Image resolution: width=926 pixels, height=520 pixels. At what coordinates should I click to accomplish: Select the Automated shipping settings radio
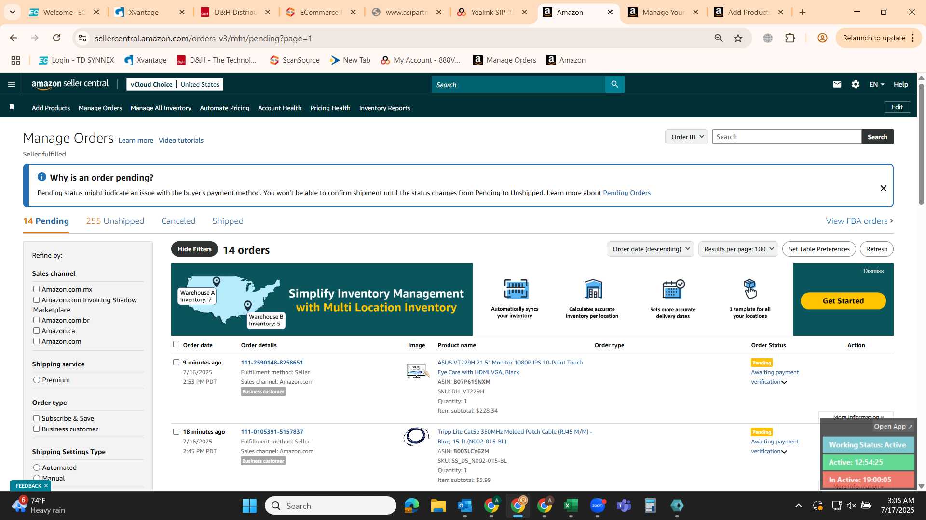pyautogui.click(x=37, y=468)
